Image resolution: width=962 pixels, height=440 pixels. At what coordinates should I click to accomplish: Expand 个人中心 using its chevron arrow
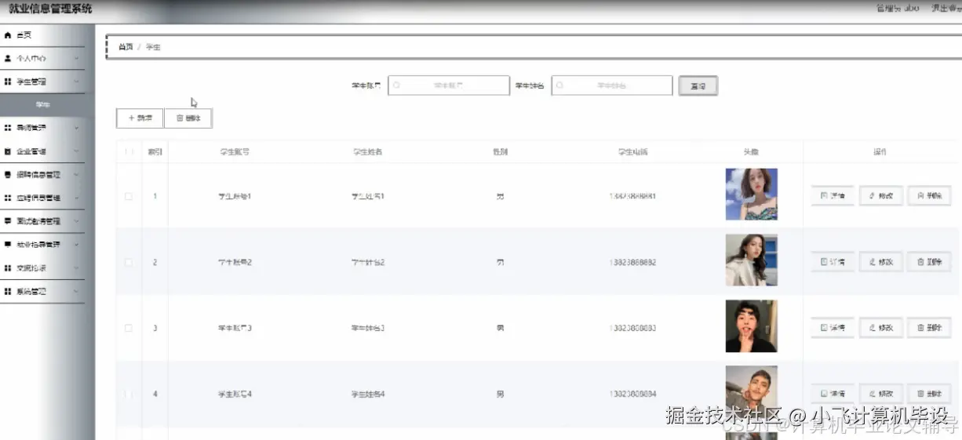tap(76, 59)
